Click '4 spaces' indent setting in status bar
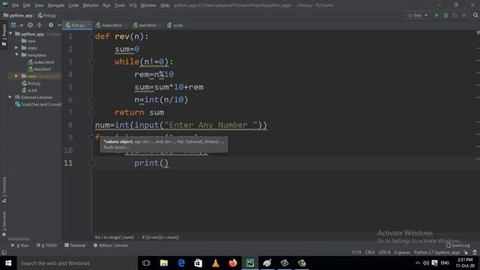The height and width of the screenshot is (270, 480). click(402, 252)
